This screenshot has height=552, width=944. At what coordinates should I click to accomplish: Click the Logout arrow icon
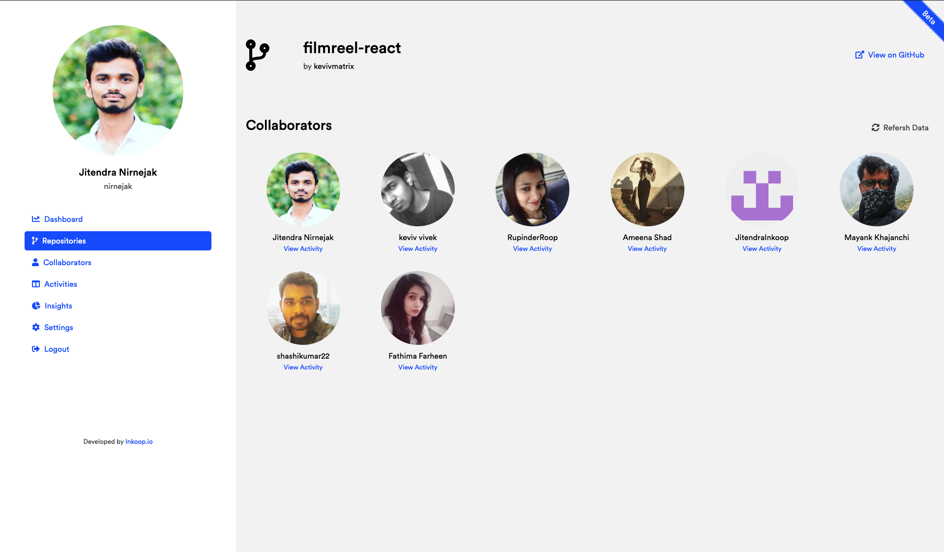[35, 349]
